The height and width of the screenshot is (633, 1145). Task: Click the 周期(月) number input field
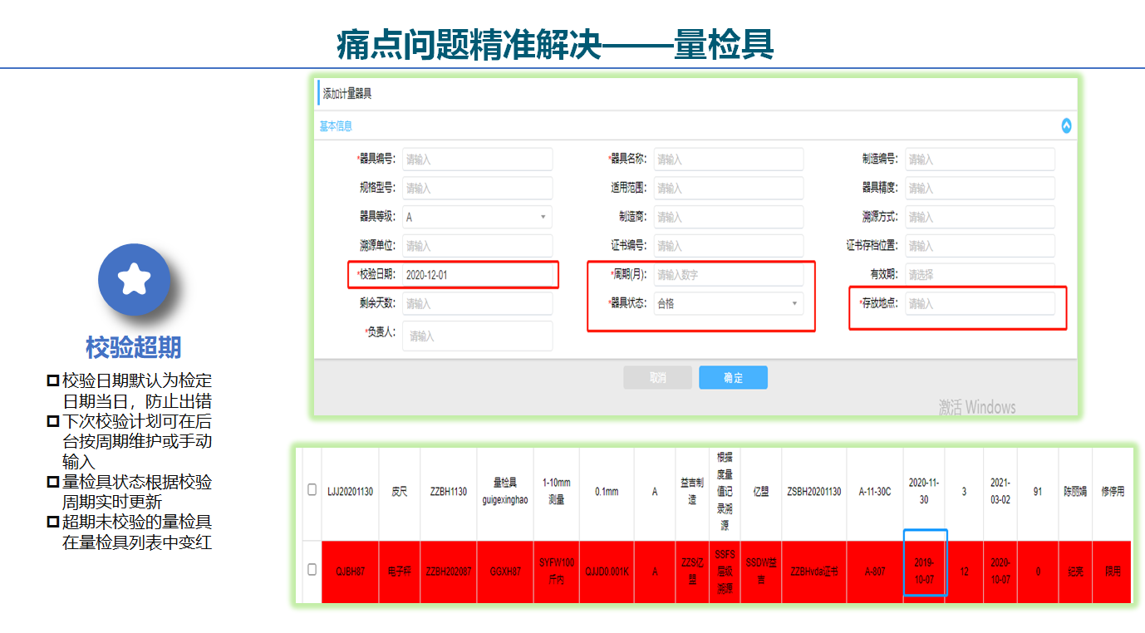728,275
